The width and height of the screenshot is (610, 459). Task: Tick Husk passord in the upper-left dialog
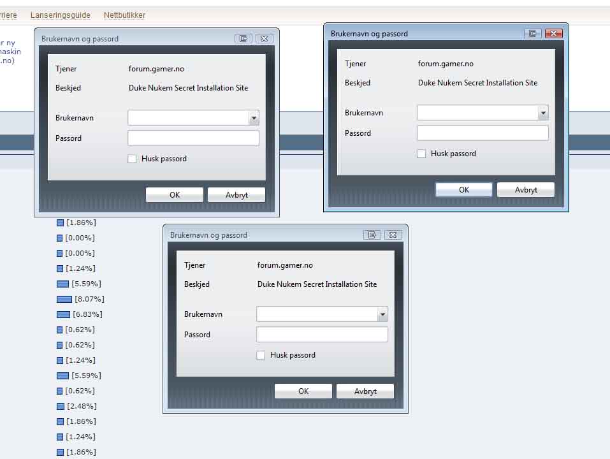132,159
